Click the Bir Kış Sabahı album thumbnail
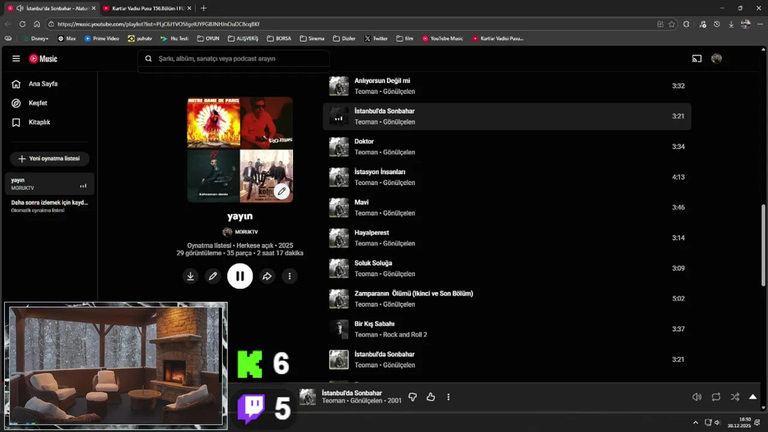 pyautogui.click(x=339, y=329)
